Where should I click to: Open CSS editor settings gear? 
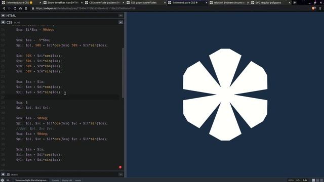3,22
